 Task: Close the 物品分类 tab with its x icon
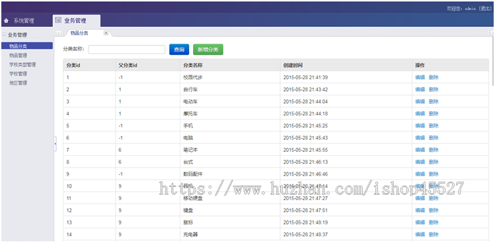(x=106, y=33)
